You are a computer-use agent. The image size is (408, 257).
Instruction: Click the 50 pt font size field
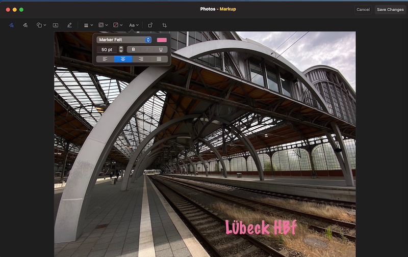(x=108, y=49)
